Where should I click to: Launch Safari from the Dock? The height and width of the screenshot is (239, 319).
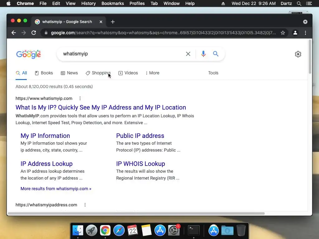[x=119, y=231]
